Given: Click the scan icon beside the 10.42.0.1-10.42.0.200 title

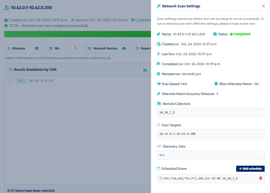Looking at the screenshot, I should point(7,7).
